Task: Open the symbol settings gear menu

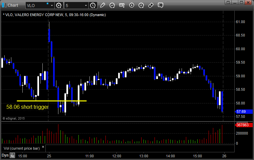Action: [59, 5]
